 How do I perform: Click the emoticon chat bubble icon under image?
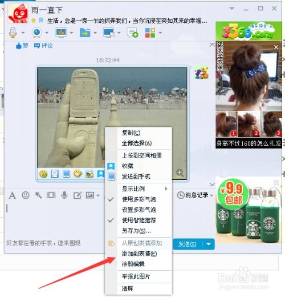coord(78,174)
